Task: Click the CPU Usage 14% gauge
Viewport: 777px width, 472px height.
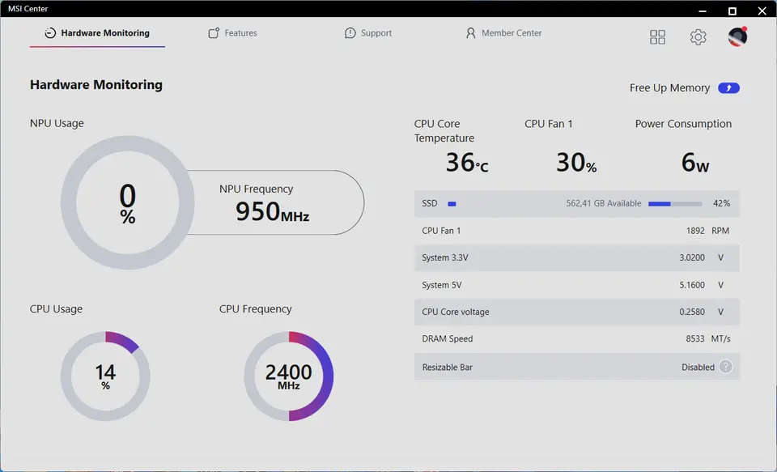Action: click(x=105, y=376)
